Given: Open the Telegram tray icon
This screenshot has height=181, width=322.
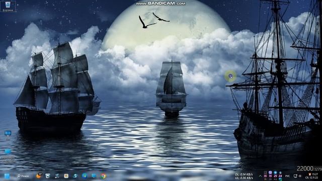Looking at the screenshot, I should tap(275, 172).
